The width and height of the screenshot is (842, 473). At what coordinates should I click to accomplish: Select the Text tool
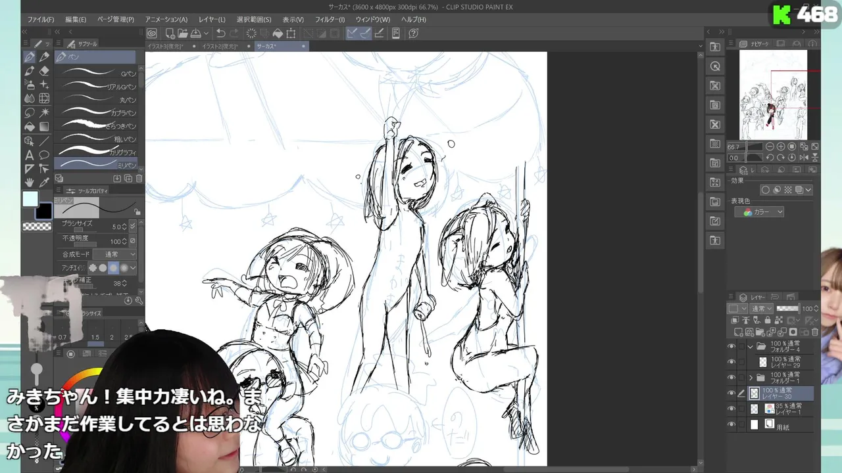[30, 155]
